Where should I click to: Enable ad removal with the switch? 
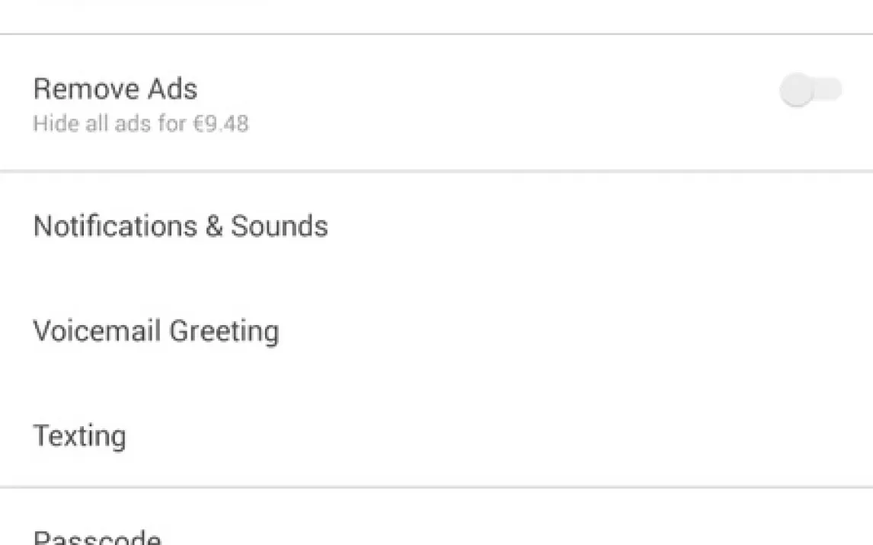(x=811, y=91)
